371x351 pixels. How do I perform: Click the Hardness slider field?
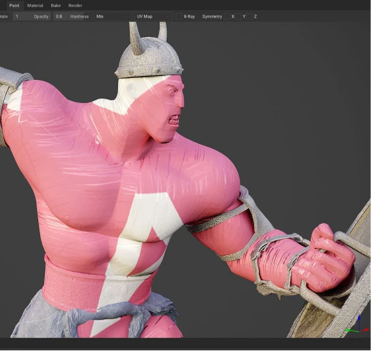click(72, 17)
